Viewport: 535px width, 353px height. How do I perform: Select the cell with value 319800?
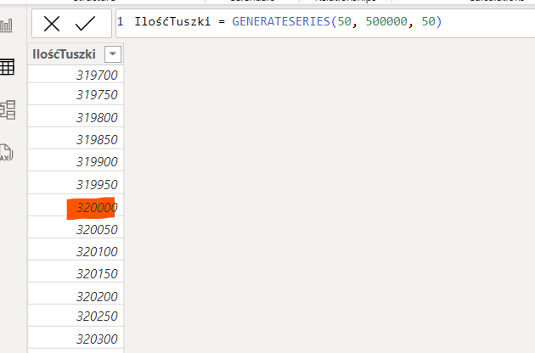76,117
